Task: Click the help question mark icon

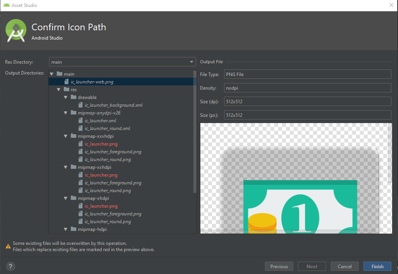Action: (x=11, y=266)
